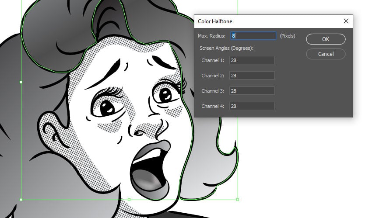Image resolution: width=372 pixels, height=218 pixels.
Task: Click the Max. Radius input field
Action: click(x=253, y=36)
